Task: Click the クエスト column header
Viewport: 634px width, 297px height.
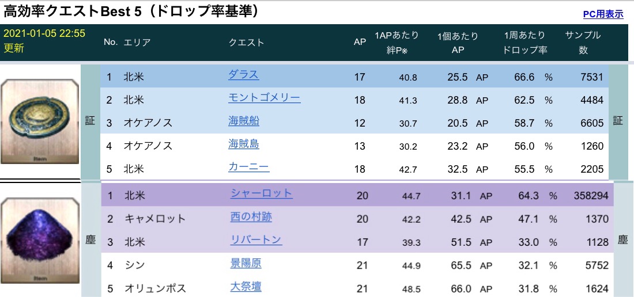Action: pos(246,43)
